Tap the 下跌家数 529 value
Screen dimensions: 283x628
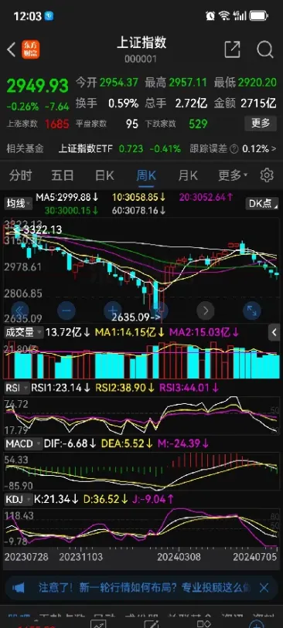tap(198, 124)
